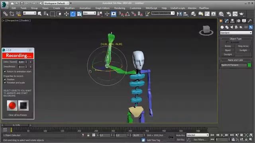The height and width of the screenshot is (143, 255).
Task: Open the Animation menu
Action: 85,8
